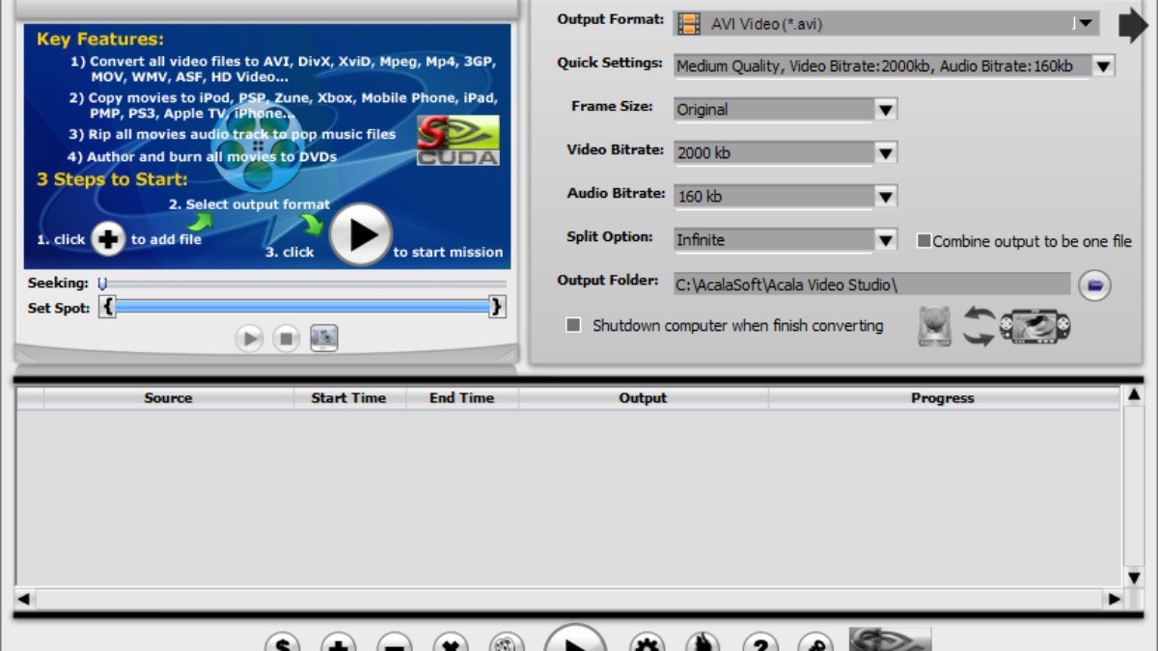This screenshot has height=651, width=1158.
Task: Click the "Video Bitrate:" label
Action: [616, 149]
